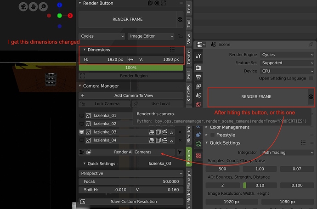
Task: Click toggle switches icon left of Render All Cameras
Action: click(x=82, y=152)
